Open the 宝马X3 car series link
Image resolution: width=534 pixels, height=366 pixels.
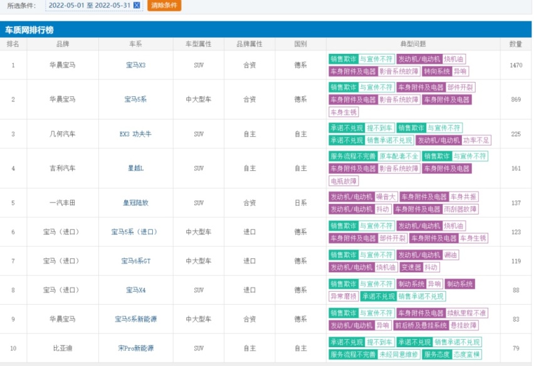coord(135,65)
